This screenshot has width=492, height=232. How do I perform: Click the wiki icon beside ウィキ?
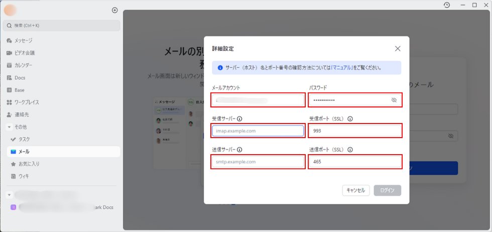click(x=13, y=176)
